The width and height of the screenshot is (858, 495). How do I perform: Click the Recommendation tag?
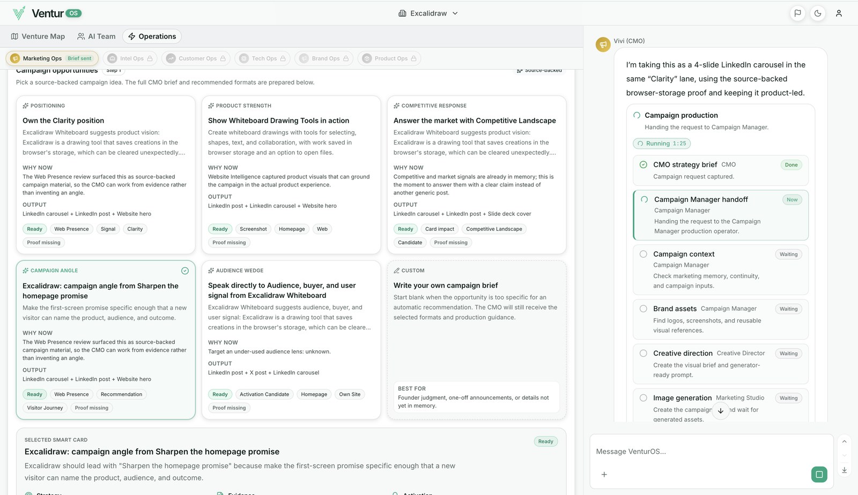click(x=121, y=394)
